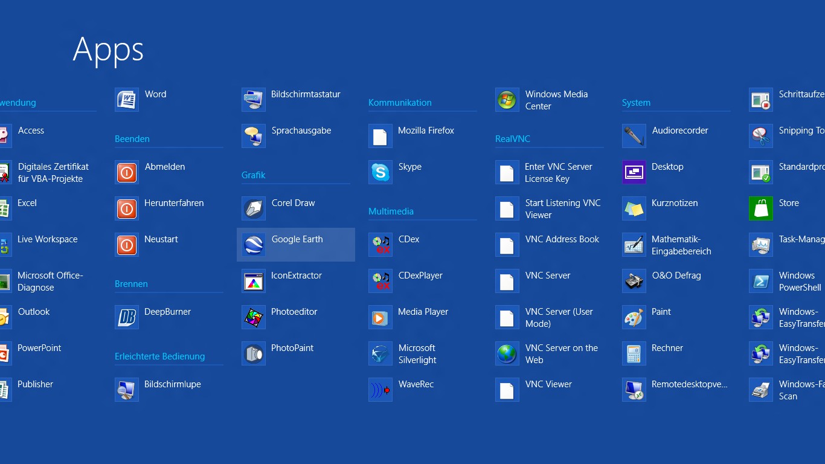This screenshot has width=825, height=464.
Task: Click the Mozilla Firefox document icon
Action: [380, 136]
